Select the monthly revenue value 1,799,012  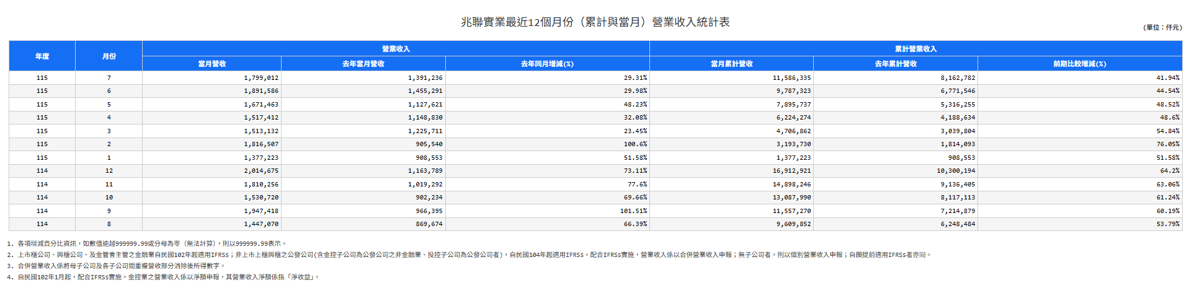pyautogui.click(x=261, y=77)
